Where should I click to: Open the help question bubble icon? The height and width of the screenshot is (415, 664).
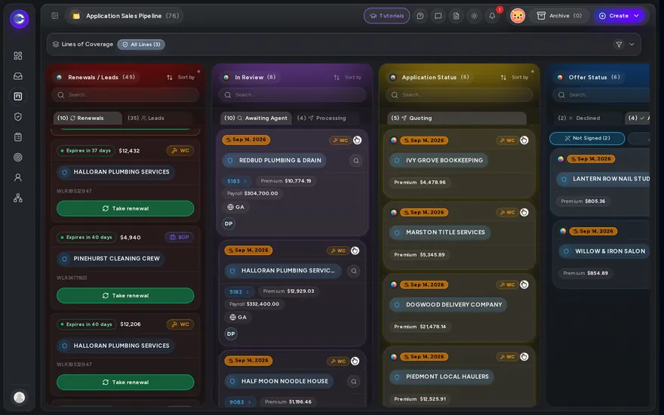(x=420, y=16)
